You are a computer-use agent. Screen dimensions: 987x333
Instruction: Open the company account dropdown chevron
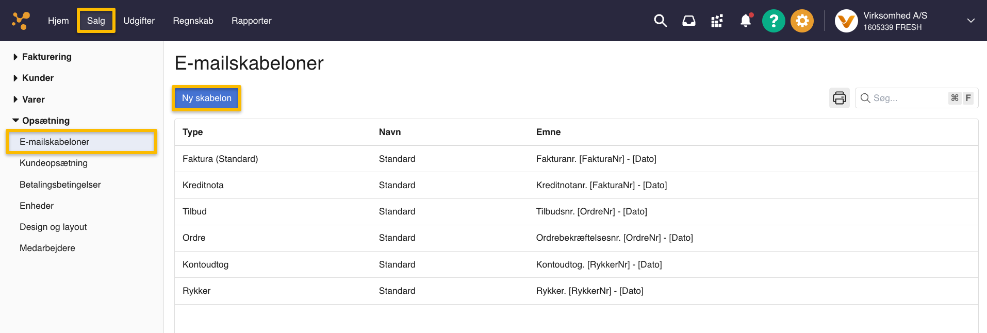(970, 21)
